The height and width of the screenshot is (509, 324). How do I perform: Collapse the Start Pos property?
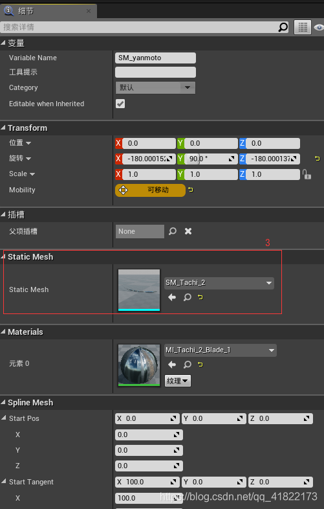pyautogui.click(x=4, y=418)
